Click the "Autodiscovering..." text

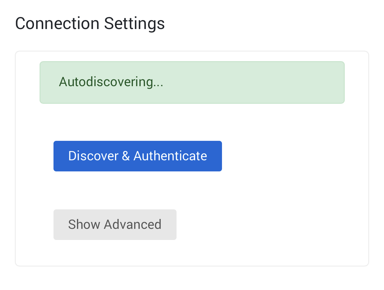(111, 82)
